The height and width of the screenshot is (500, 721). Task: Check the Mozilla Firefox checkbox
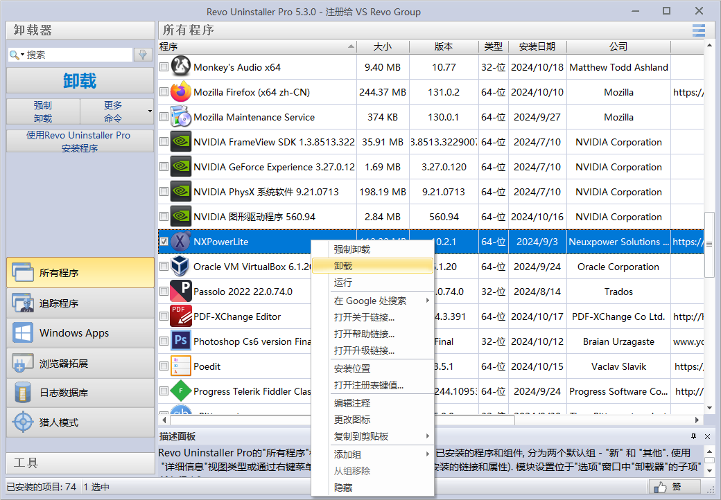click(x=164, y=92)
